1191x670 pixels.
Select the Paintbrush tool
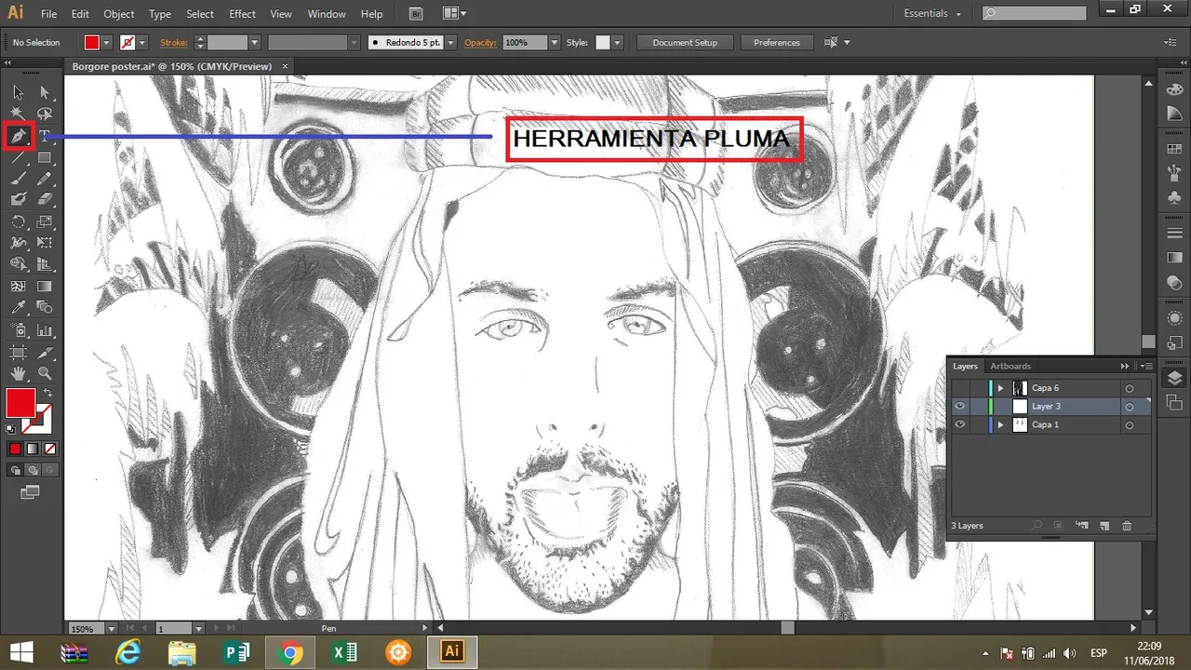click(18, 179)
